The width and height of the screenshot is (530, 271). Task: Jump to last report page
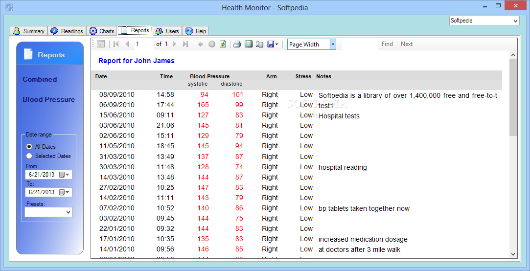coord(185,44)
